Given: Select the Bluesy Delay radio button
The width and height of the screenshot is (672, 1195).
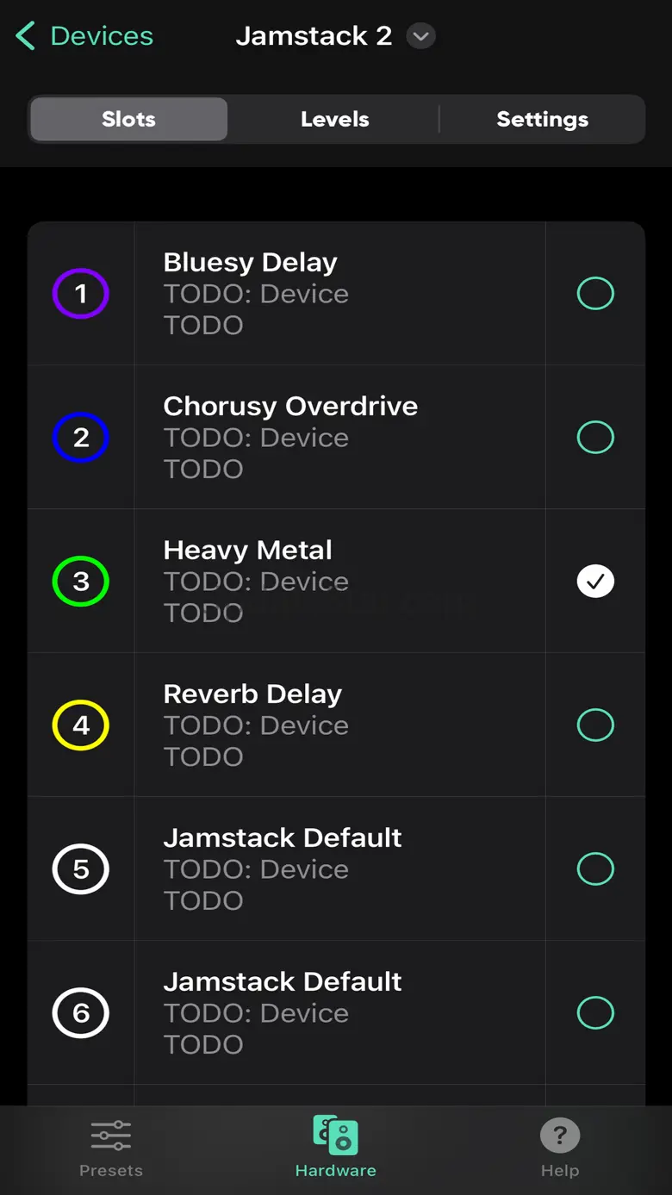Looking at the screenshot, I should [x=595, y=294].
